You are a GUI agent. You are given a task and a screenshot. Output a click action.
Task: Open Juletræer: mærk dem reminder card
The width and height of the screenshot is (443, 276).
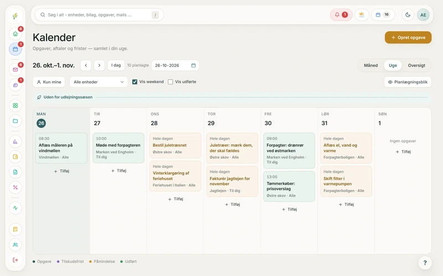(x=232, y=148)
